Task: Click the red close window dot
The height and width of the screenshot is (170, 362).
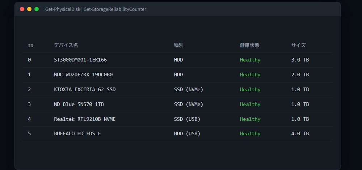Action: pyautogui.click(x=22, y=9)
